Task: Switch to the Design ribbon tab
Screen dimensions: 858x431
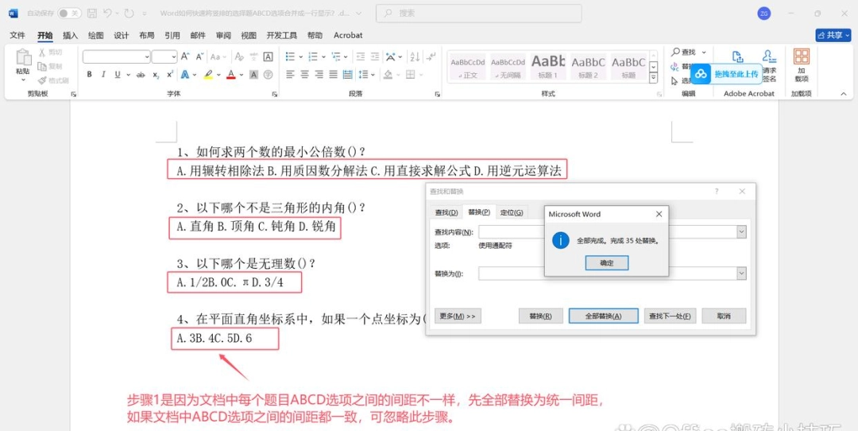Action: (x=121, y=35)
